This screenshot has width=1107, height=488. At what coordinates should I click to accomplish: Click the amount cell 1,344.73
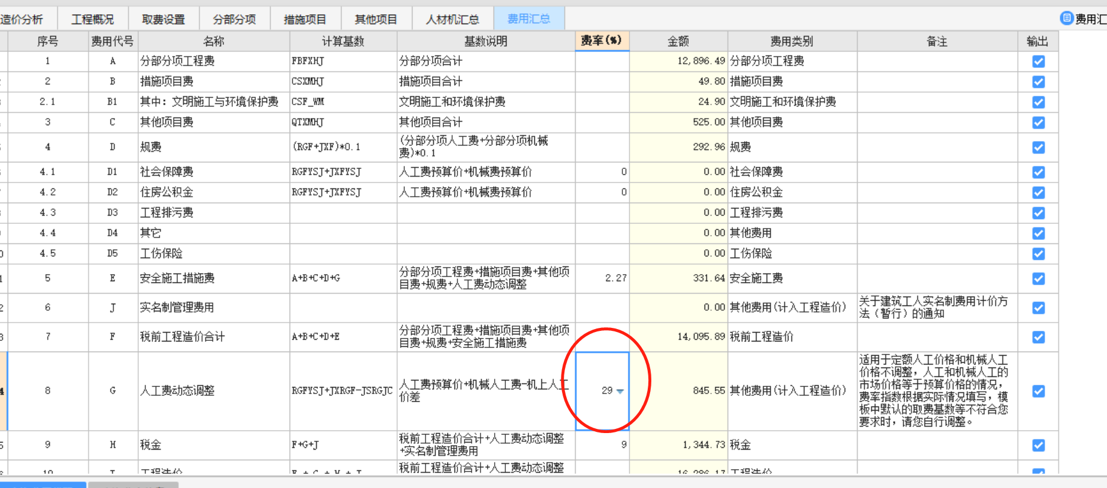click(679, 445)
